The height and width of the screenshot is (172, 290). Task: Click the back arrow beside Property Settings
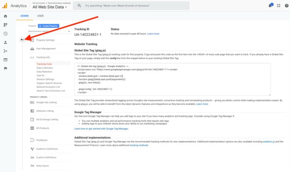pos(22,40)
